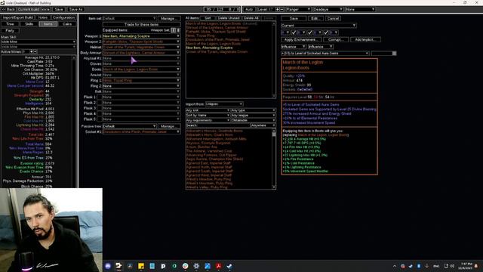Switch to the Items tab
Screen dimensions: 483x272
[x=48, y=23]
